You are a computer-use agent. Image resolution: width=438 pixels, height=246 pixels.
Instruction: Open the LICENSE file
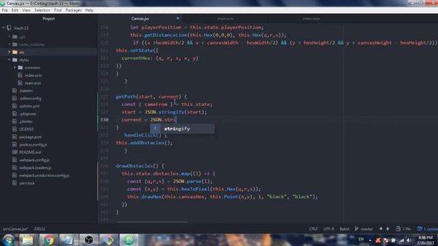[26, 129]
